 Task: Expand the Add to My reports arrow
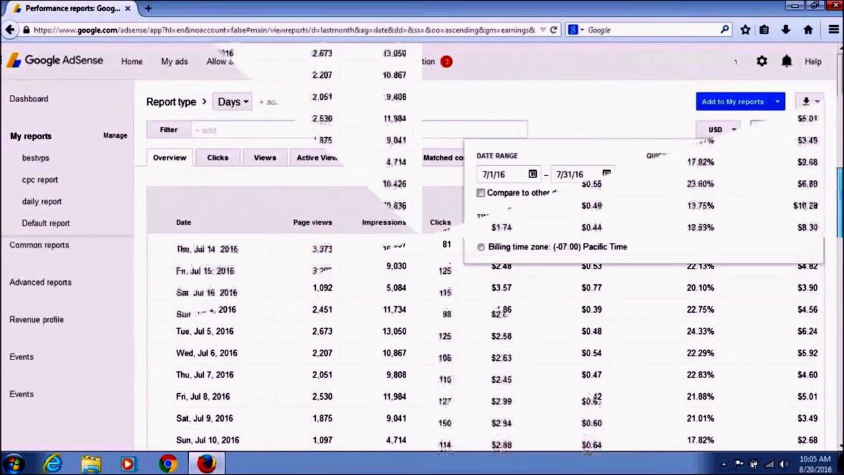(777, 102)
